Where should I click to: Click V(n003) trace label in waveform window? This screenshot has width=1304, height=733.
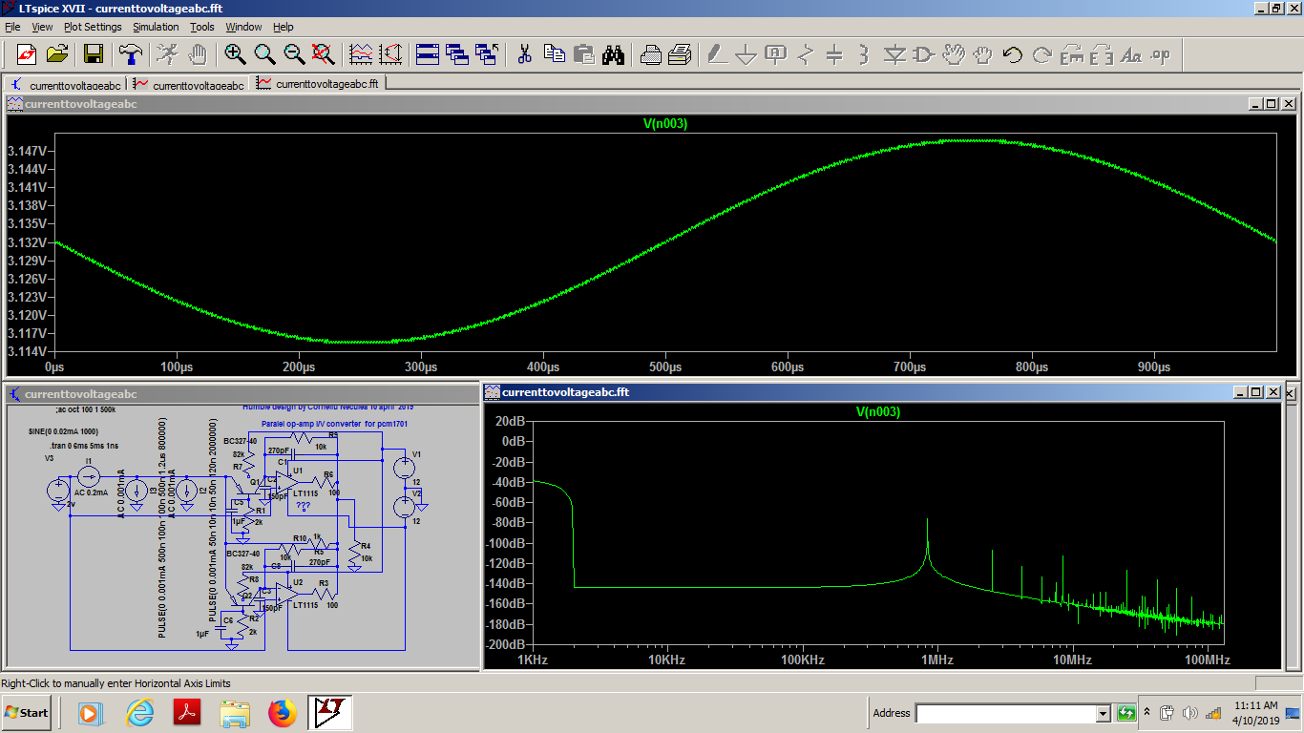click(665, 124)
